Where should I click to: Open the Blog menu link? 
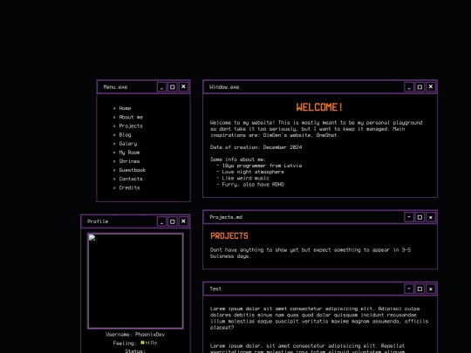(x=125, y=135)
